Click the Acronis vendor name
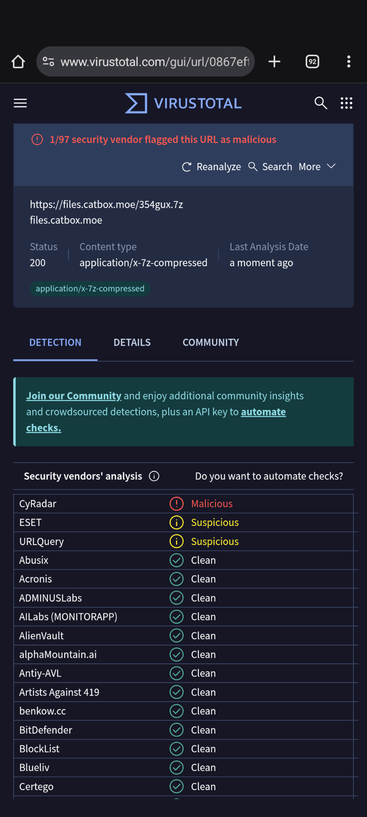367x817 pixels. coord(36,579)
